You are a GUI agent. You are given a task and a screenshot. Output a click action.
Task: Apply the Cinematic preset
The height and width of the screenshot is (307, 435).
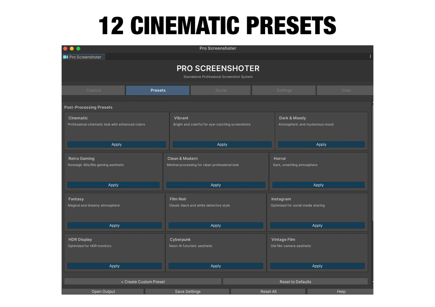coord(116,144)
